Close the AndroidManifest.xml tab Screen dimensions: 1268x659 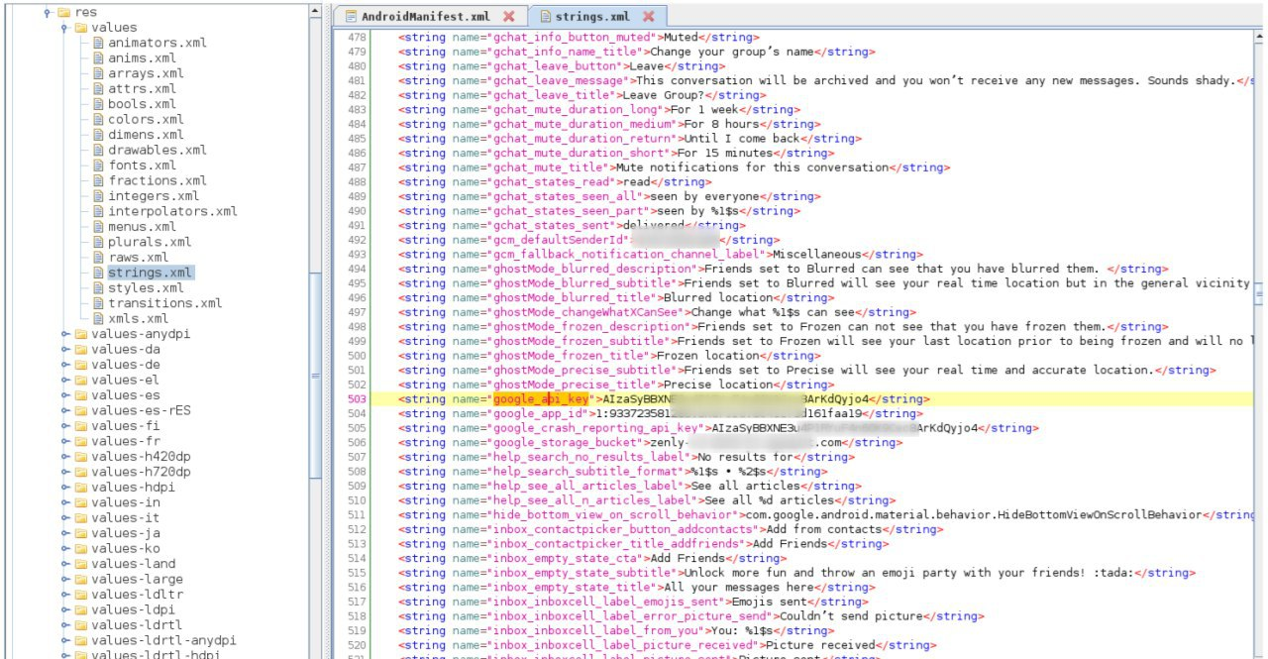509,17
